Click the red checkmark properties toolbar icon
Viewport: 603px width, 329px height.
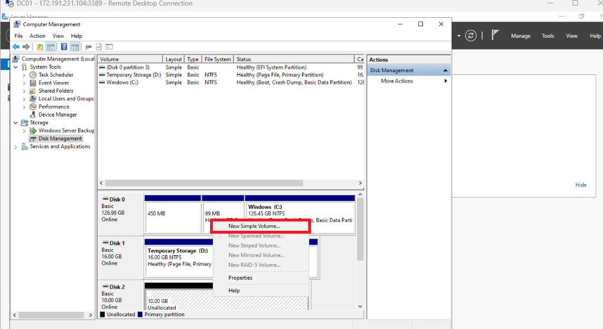(99, 47)
